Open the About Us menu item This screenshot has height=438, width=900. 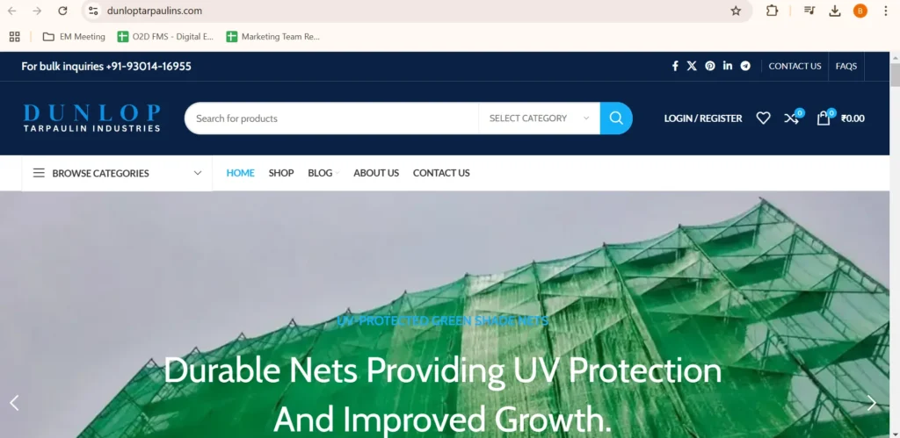coord(376,173)
